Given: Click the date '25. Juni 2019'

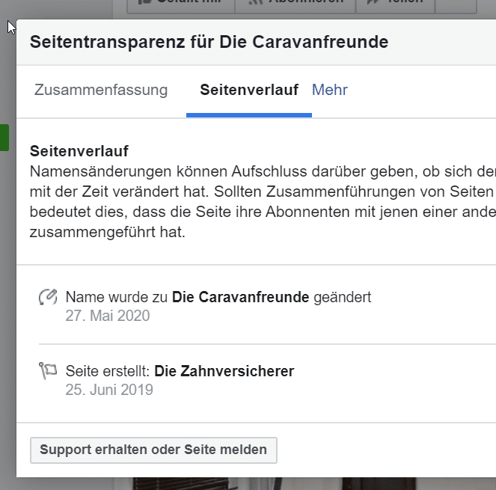Looking at the screenshot, I should (109, 390).
